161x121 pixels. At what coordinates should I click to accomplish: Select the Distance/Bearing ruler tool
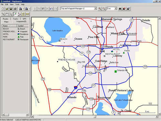click(27, 14)
